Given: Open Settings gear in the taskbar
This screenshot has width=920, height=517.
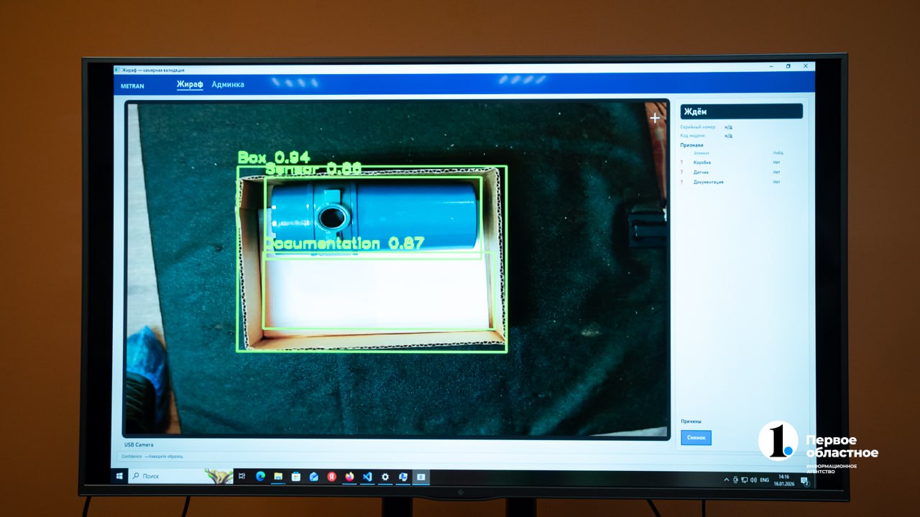Looking at the screenshot, I should point(385,476).
